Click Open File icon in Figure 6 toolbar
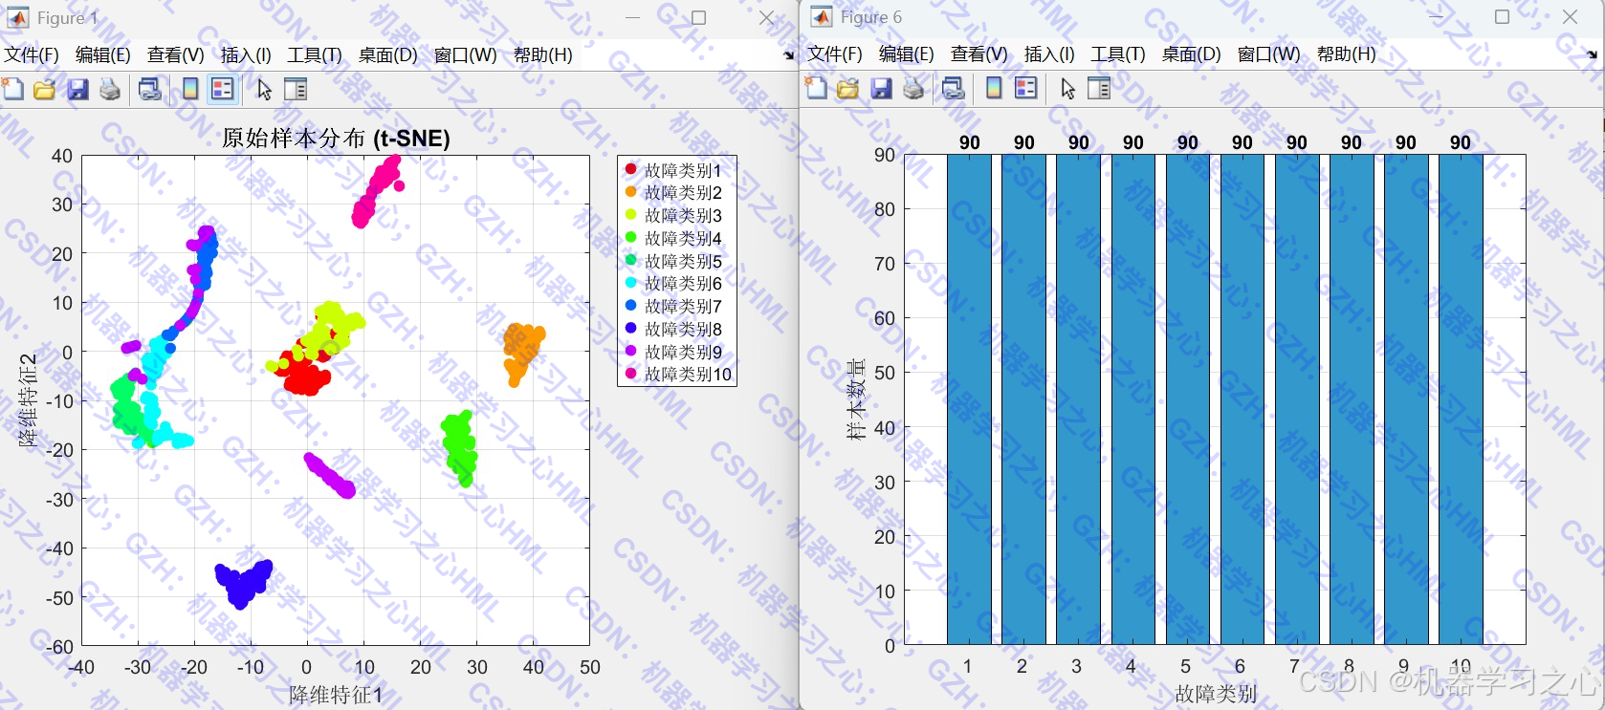 [847, 89]
